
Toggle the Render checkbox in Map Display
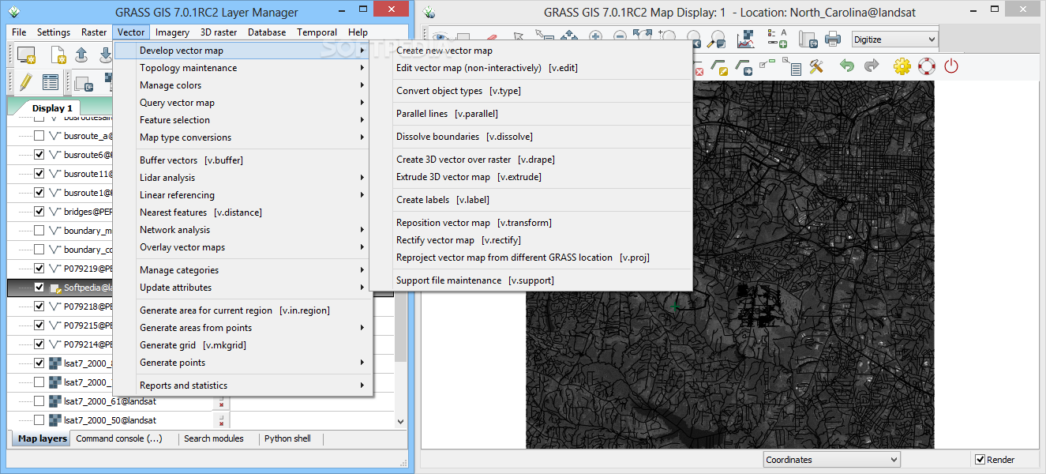(x=980, y=460)
